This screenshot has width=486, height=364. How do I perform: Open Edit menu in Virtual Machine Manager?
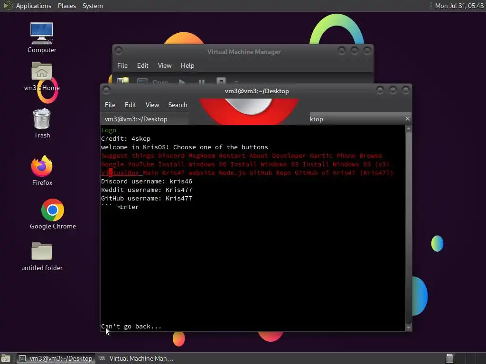tap(142, 65)
